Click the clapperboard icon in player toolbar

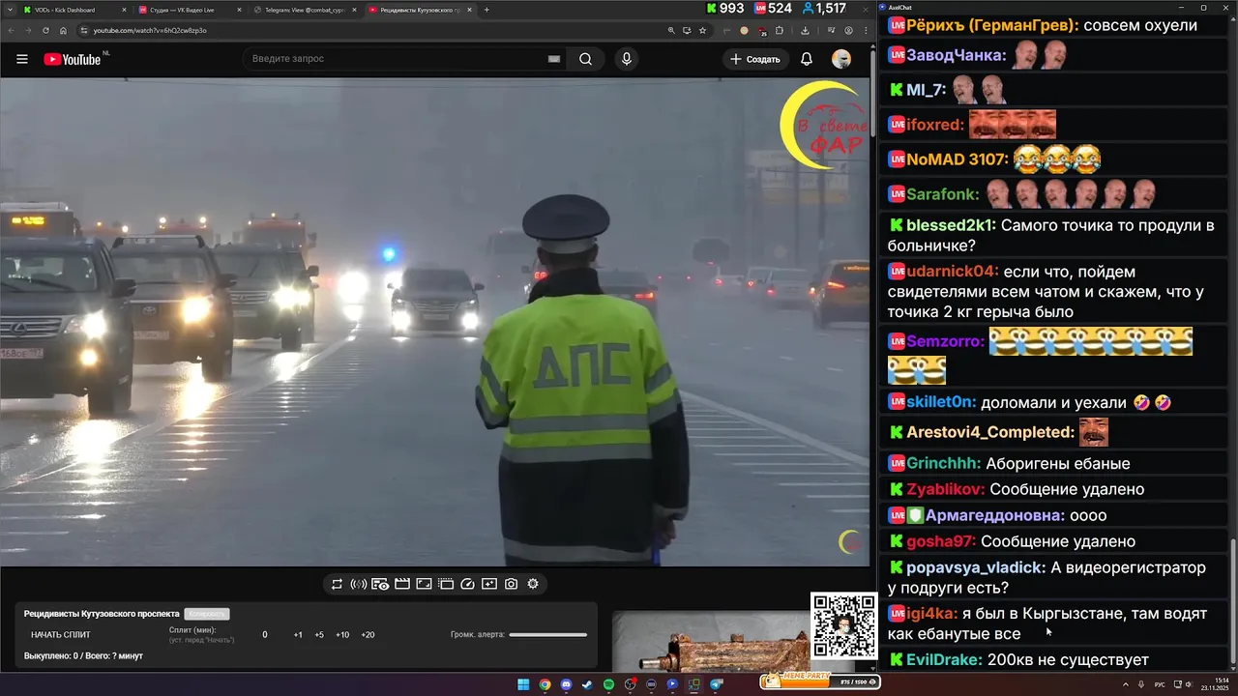(402, 584)
